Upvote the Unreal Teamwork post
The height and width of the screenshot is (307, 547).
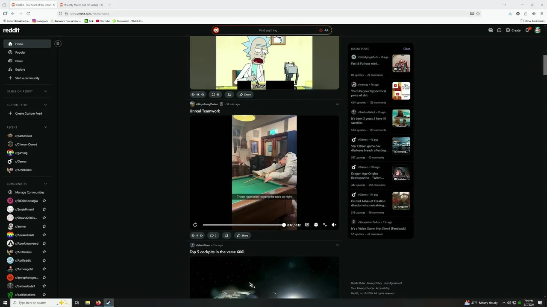[x=193, y=235]
